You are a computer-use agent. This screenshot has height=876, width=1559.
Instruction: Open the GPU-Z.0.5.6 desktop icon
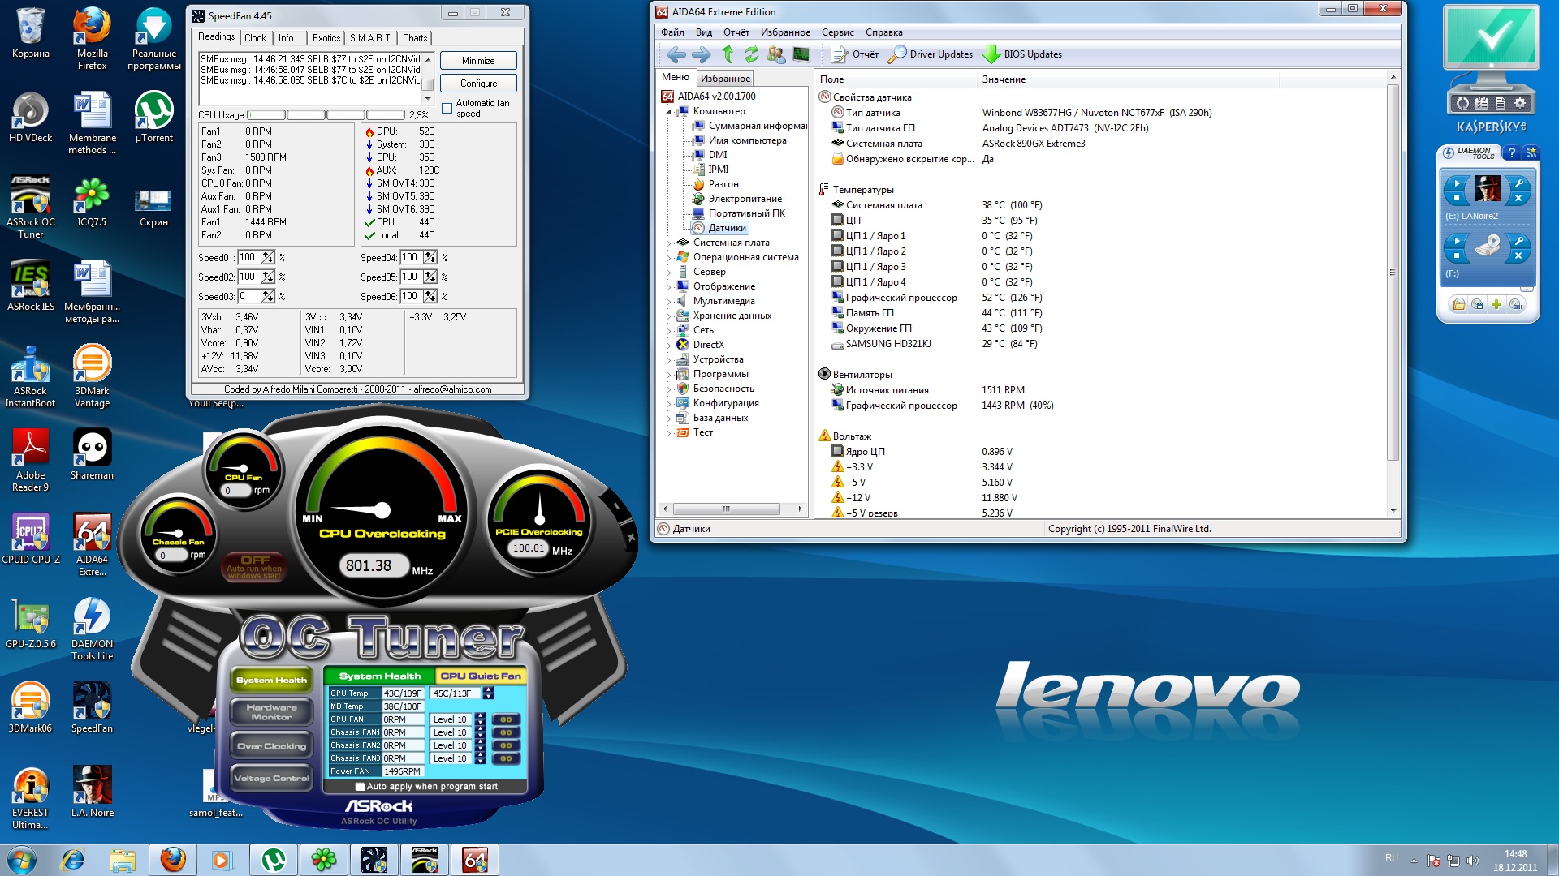coord(31,624)
